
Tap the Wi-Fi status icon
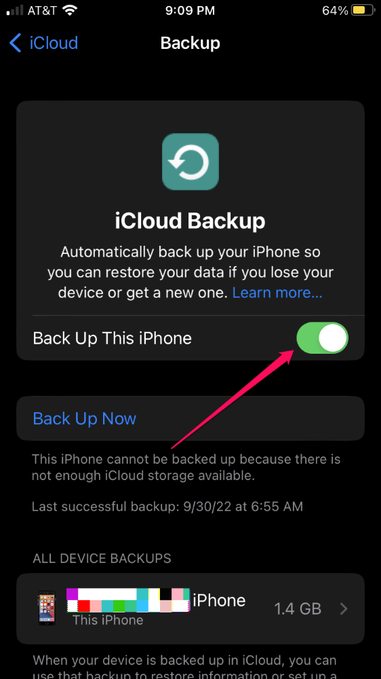point(68,10)
